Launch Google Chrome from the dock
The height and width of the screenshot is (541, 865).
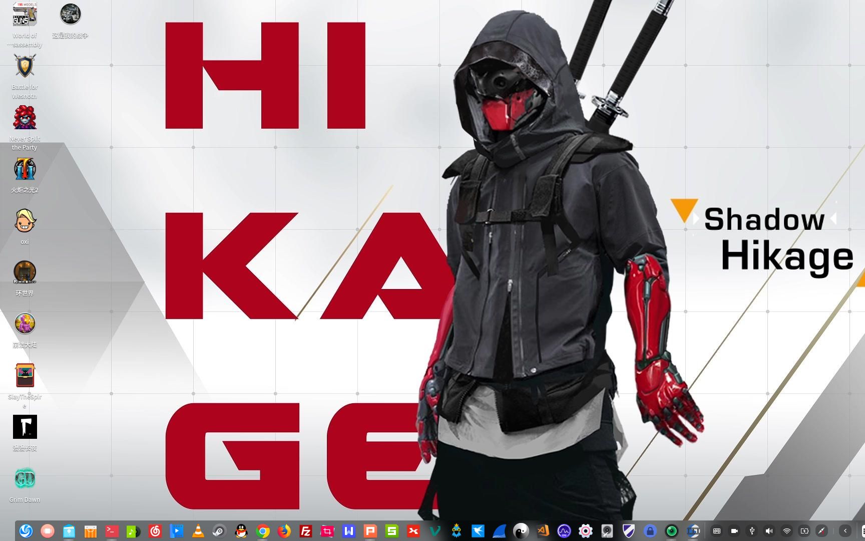(x=263, y=530)
